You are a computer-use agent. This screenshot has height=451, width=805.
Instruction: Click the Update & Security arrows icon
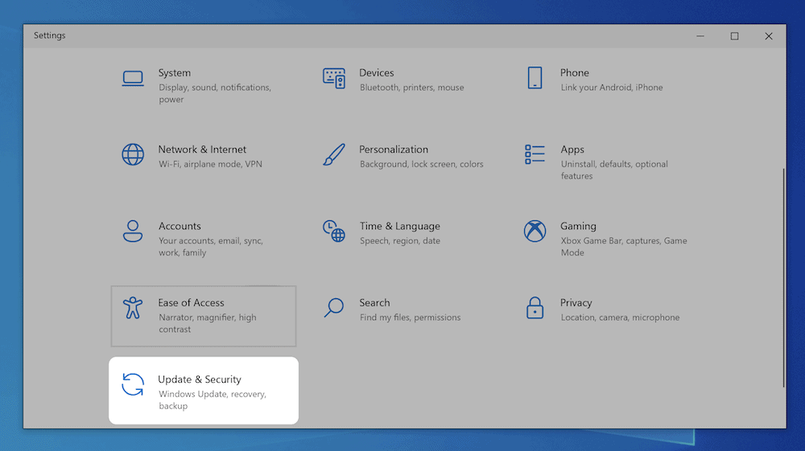[133, 385]
